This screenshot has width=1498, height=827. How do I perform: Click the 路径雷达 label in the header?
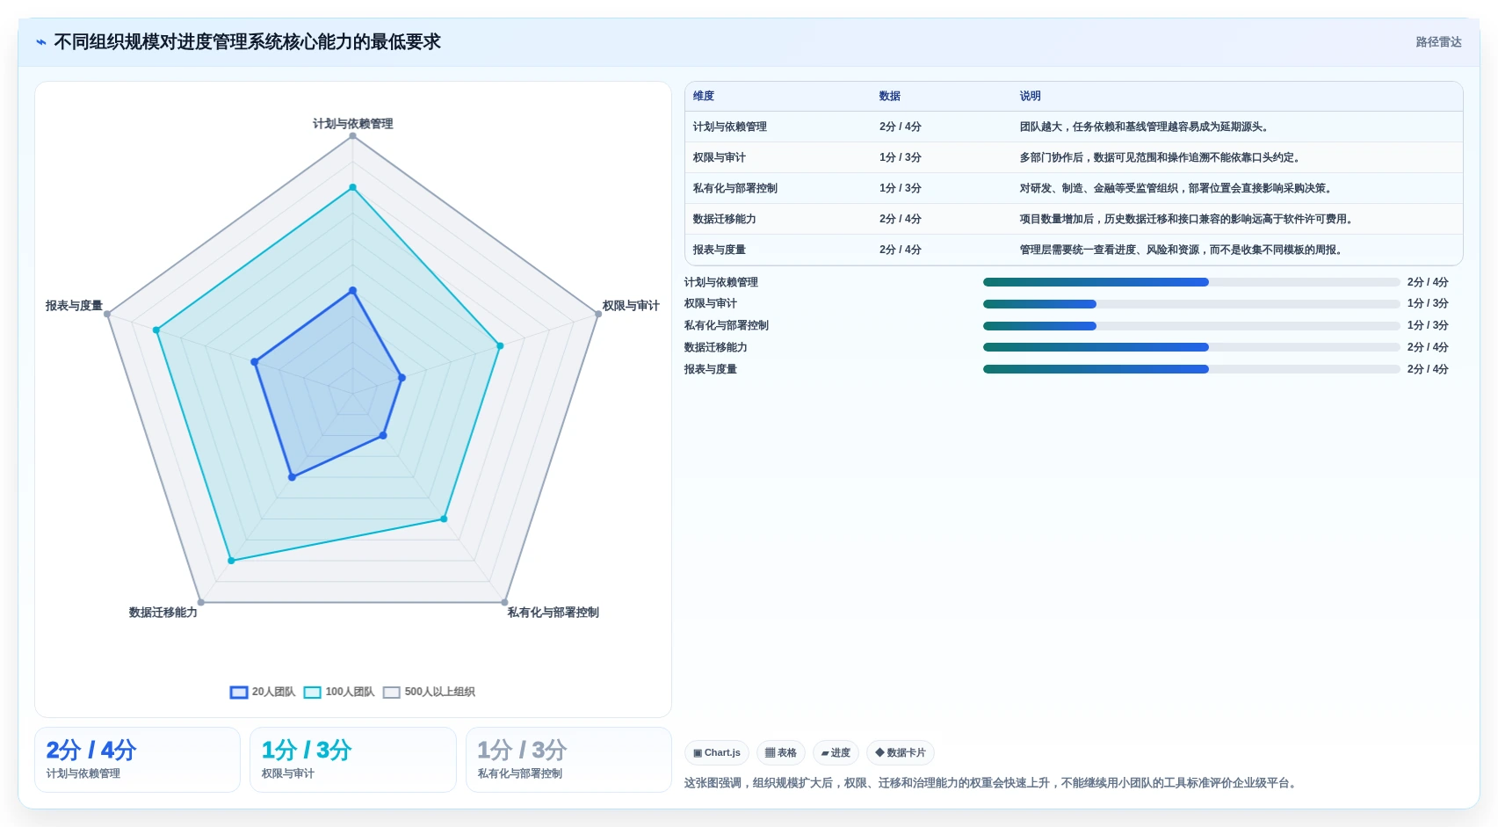click(x=1438, y=42)
